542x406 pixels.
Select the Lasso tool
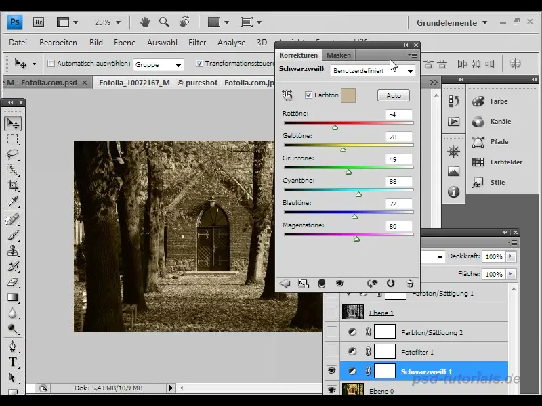tap(13, 154)
